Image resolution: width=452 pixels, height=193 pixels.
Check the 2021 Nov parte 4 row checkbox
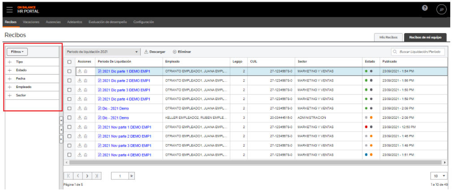pyautogui.click(x=69, y=155)
